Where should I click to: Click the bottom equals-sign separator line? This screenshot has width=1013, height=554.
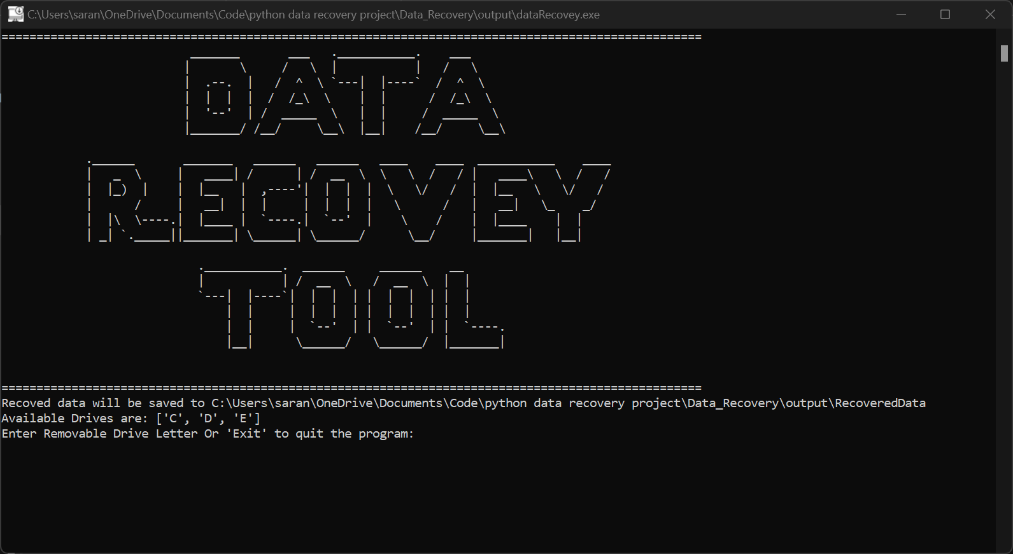point(351,388)
